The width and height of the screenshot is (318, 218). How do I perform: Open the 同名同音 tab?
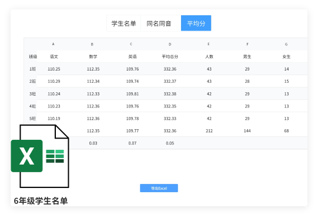click(159, 24)
